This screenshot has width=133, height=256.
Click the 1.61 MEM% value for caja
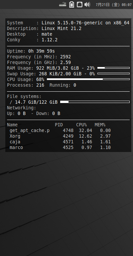(105, 142)
